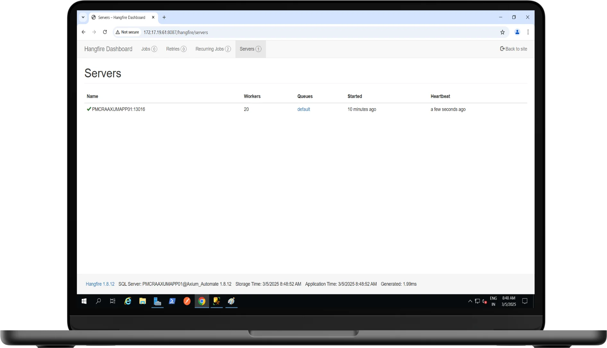Image resolution: width=607 pixels, height=348 pixels.
Task: Click the SQL Server footer text
Action: [x=175, y=284]
